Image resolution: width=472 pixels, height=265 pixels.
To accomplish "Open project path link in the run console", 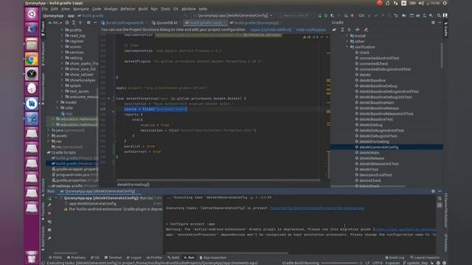I will point(317,208).
